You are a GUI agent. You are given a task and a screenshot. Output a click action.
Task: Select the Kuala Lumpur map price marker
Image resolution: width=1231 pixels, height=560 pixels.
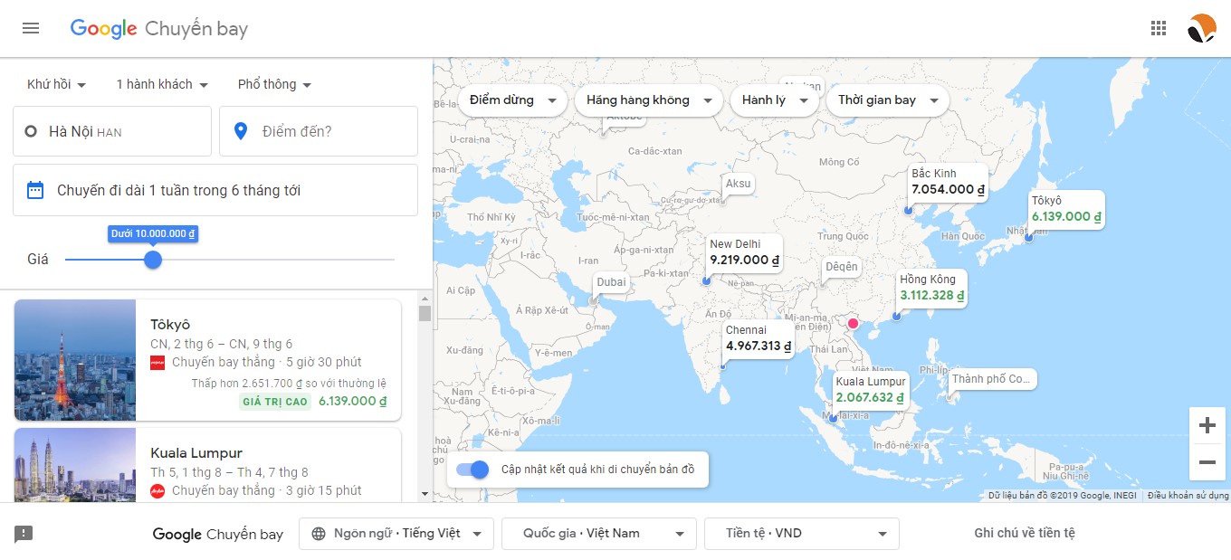pyautogui.click(x=870, y=390)
